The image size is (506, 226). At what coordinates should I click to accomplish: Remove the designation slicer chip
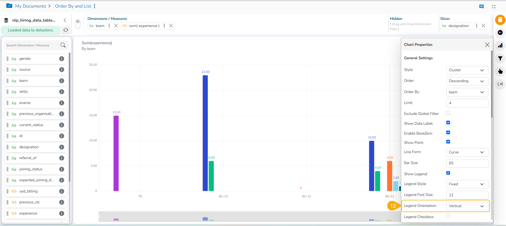point(483,26)
